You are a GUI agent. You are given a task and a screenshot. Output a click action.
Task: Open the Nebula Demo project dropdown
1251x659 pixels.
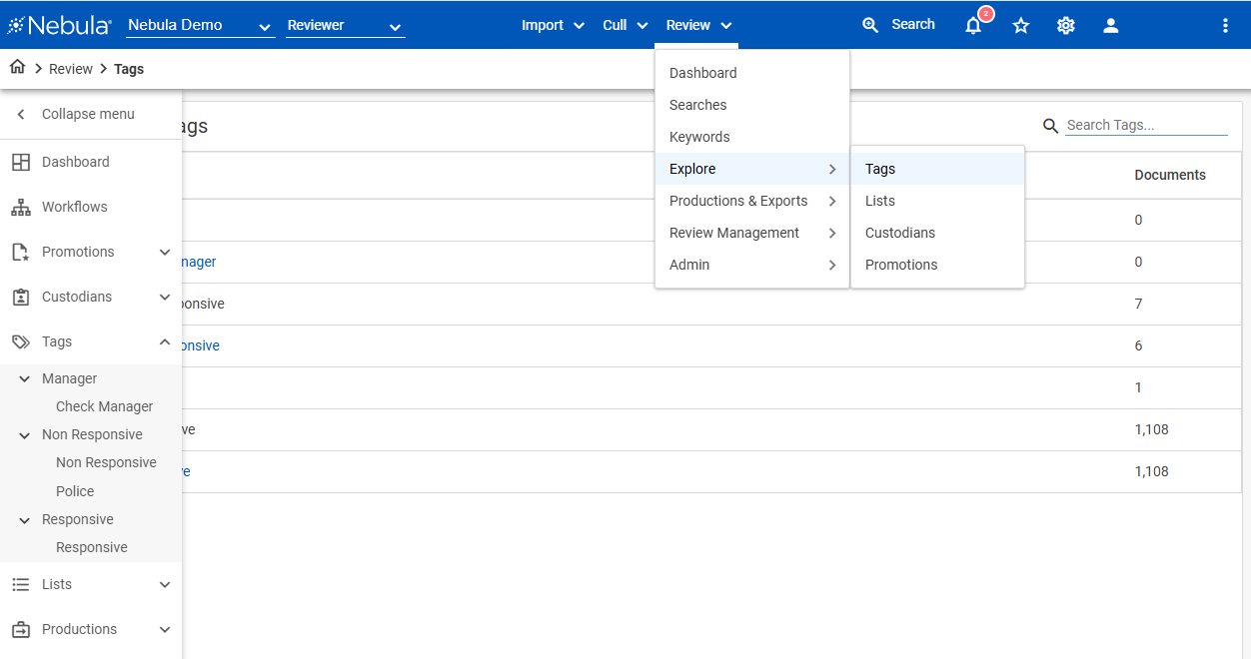[200, 26]
